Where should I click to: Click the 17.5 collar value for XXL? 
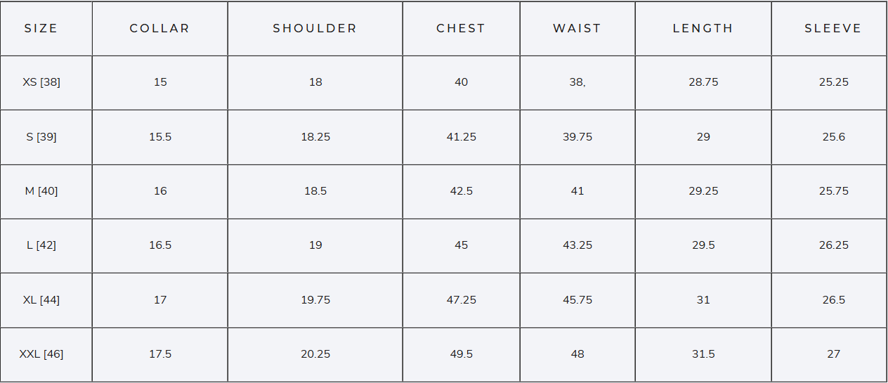point(160,354)
